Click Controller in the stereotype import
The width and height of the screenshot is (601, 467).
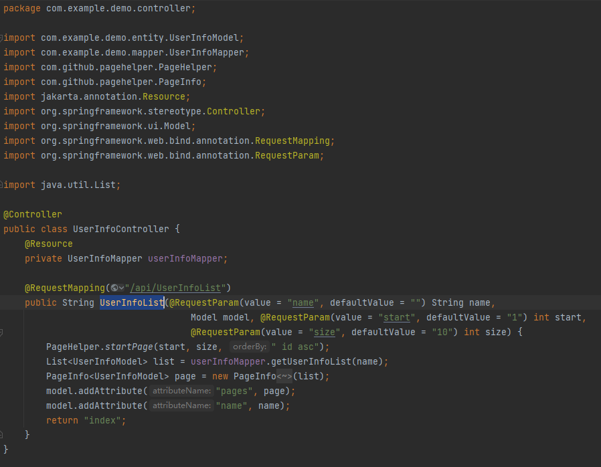pyautogui.click(x=234, y=112)
